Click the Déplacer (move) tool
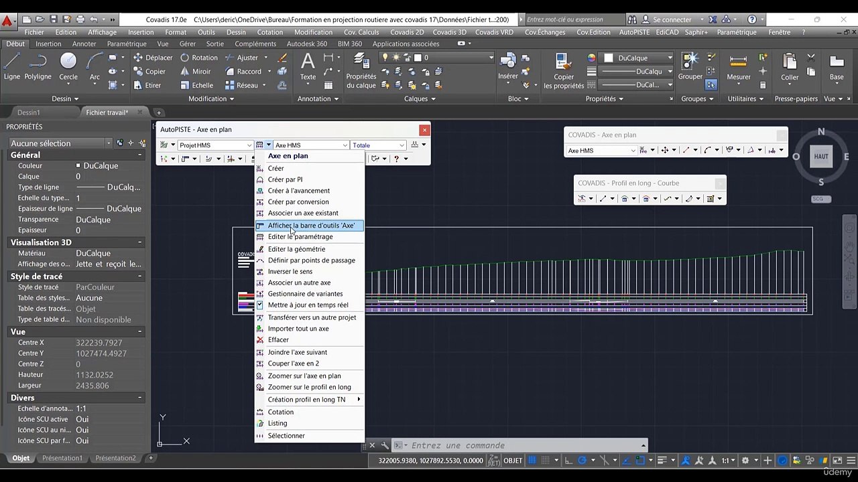Viewport: 858px width, 482px height. tap(153, 58)
